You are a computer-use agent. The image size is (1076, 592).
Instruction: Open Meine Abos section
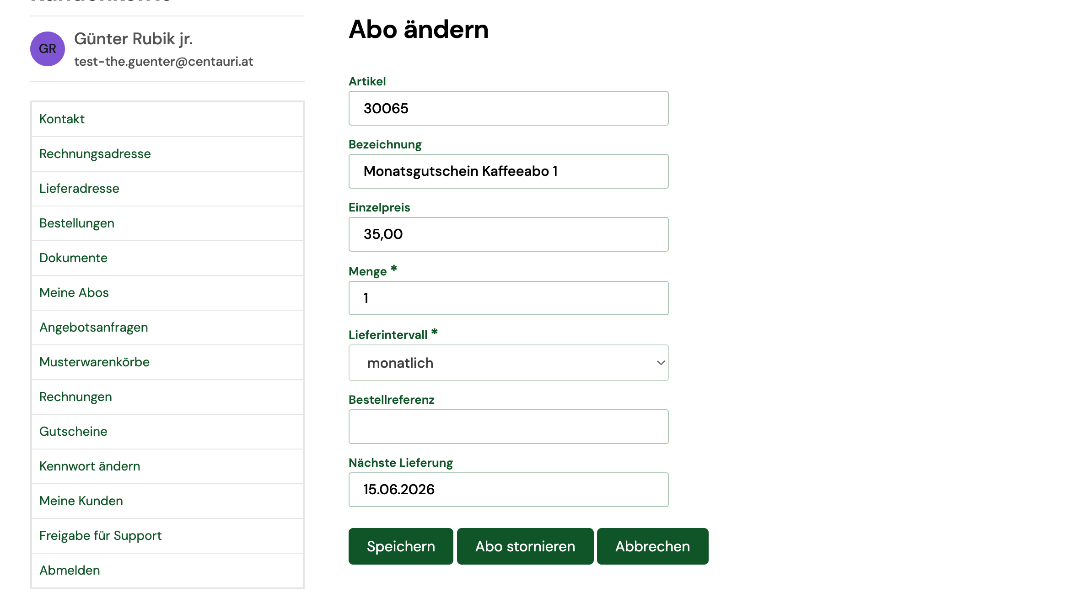pos(167,293)
